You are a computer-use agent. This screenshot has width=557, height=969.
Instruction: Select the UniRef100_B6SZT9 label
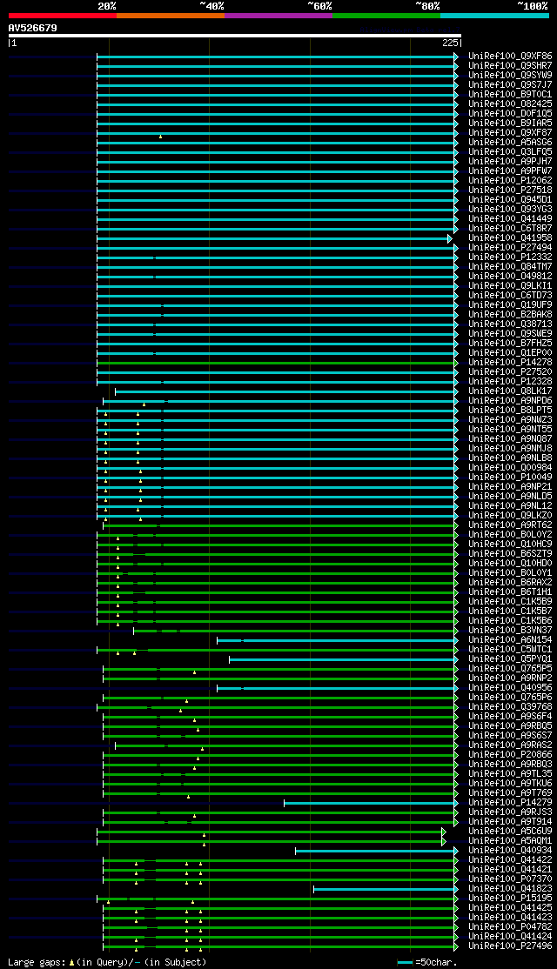pos(510,554)
